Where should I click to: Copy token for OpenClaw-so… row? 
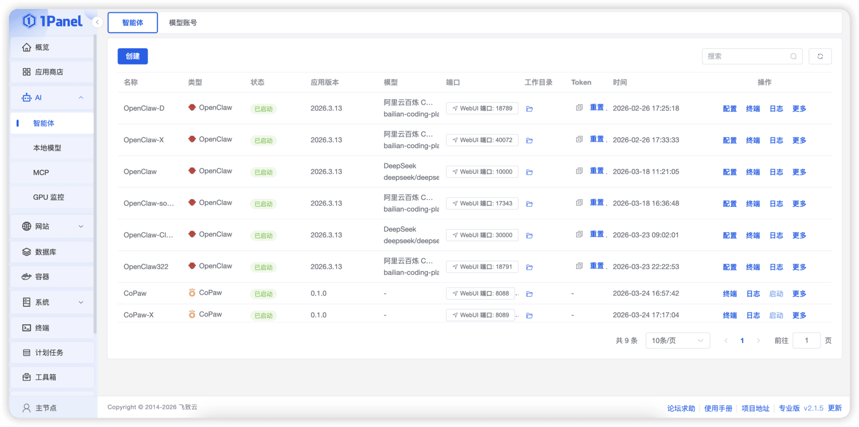[579, 202]
